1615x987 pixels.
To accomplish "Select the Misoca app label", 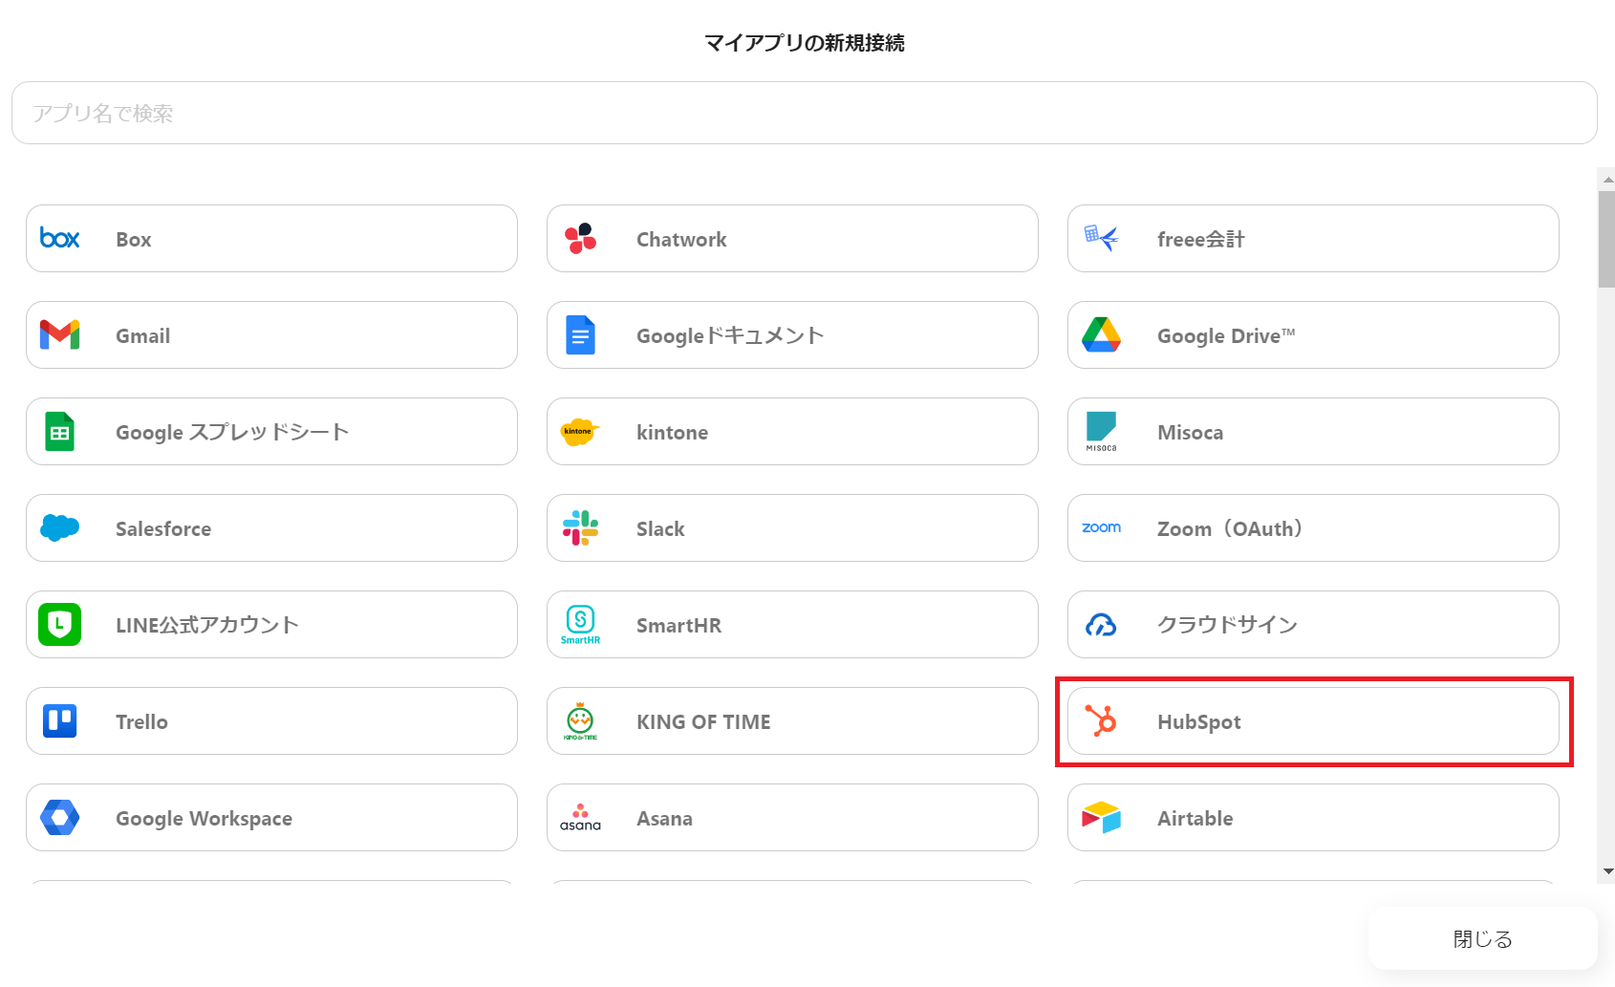I will pos(1191,433).
